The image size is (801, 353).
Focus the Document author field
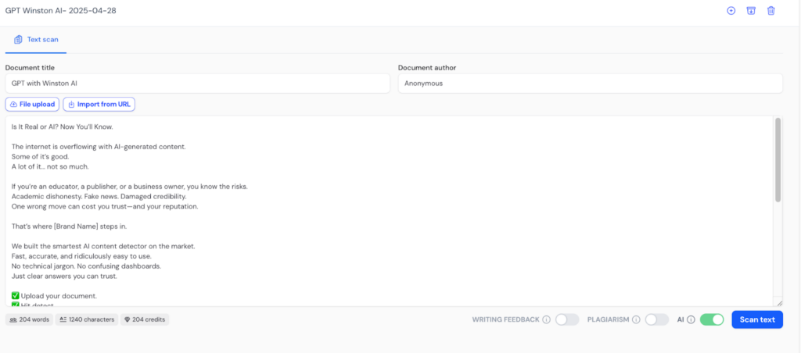point(590,83)
